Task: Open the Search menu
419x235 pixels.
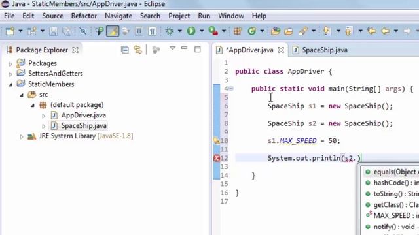Action: pos(150,16)
